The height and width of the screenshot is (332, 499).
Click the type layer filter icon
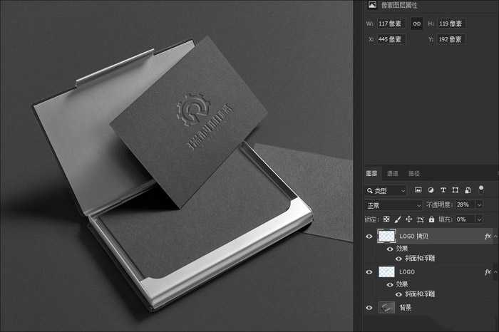click(443, 190)
